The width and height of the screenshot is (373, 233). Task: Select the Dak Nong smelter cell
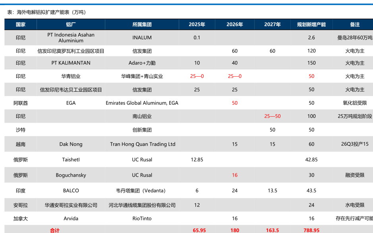(x=71, y=144)
